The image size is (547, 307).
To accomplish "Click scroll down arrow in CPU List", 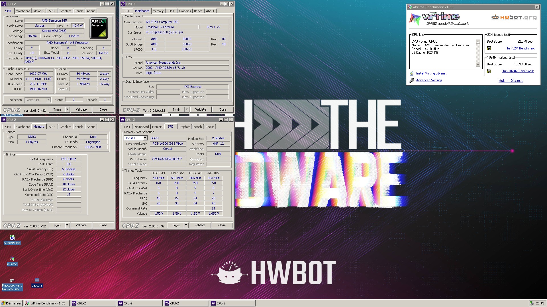I will [x=478, y=65].
